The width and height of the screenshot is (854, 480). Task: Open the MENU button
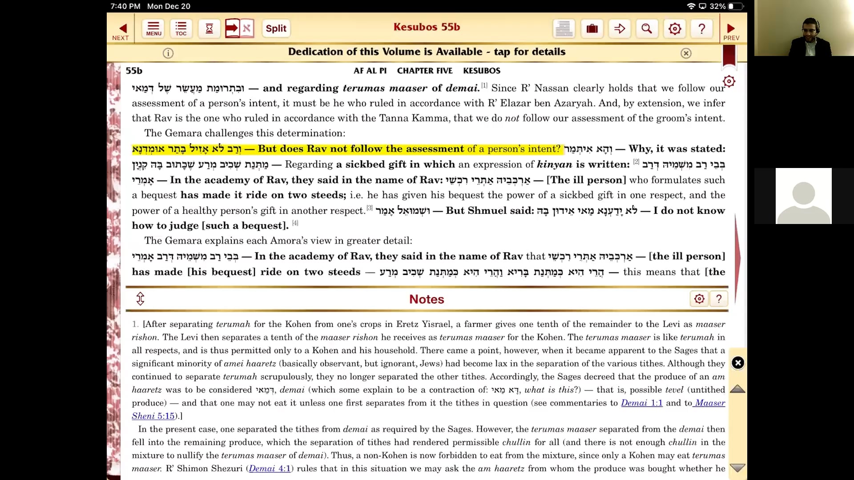point(153,28)
